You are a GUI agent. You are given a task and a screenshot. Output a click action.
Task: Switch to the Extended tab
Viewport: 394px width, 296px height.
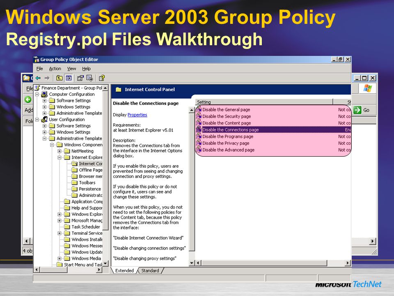point(124,271)
